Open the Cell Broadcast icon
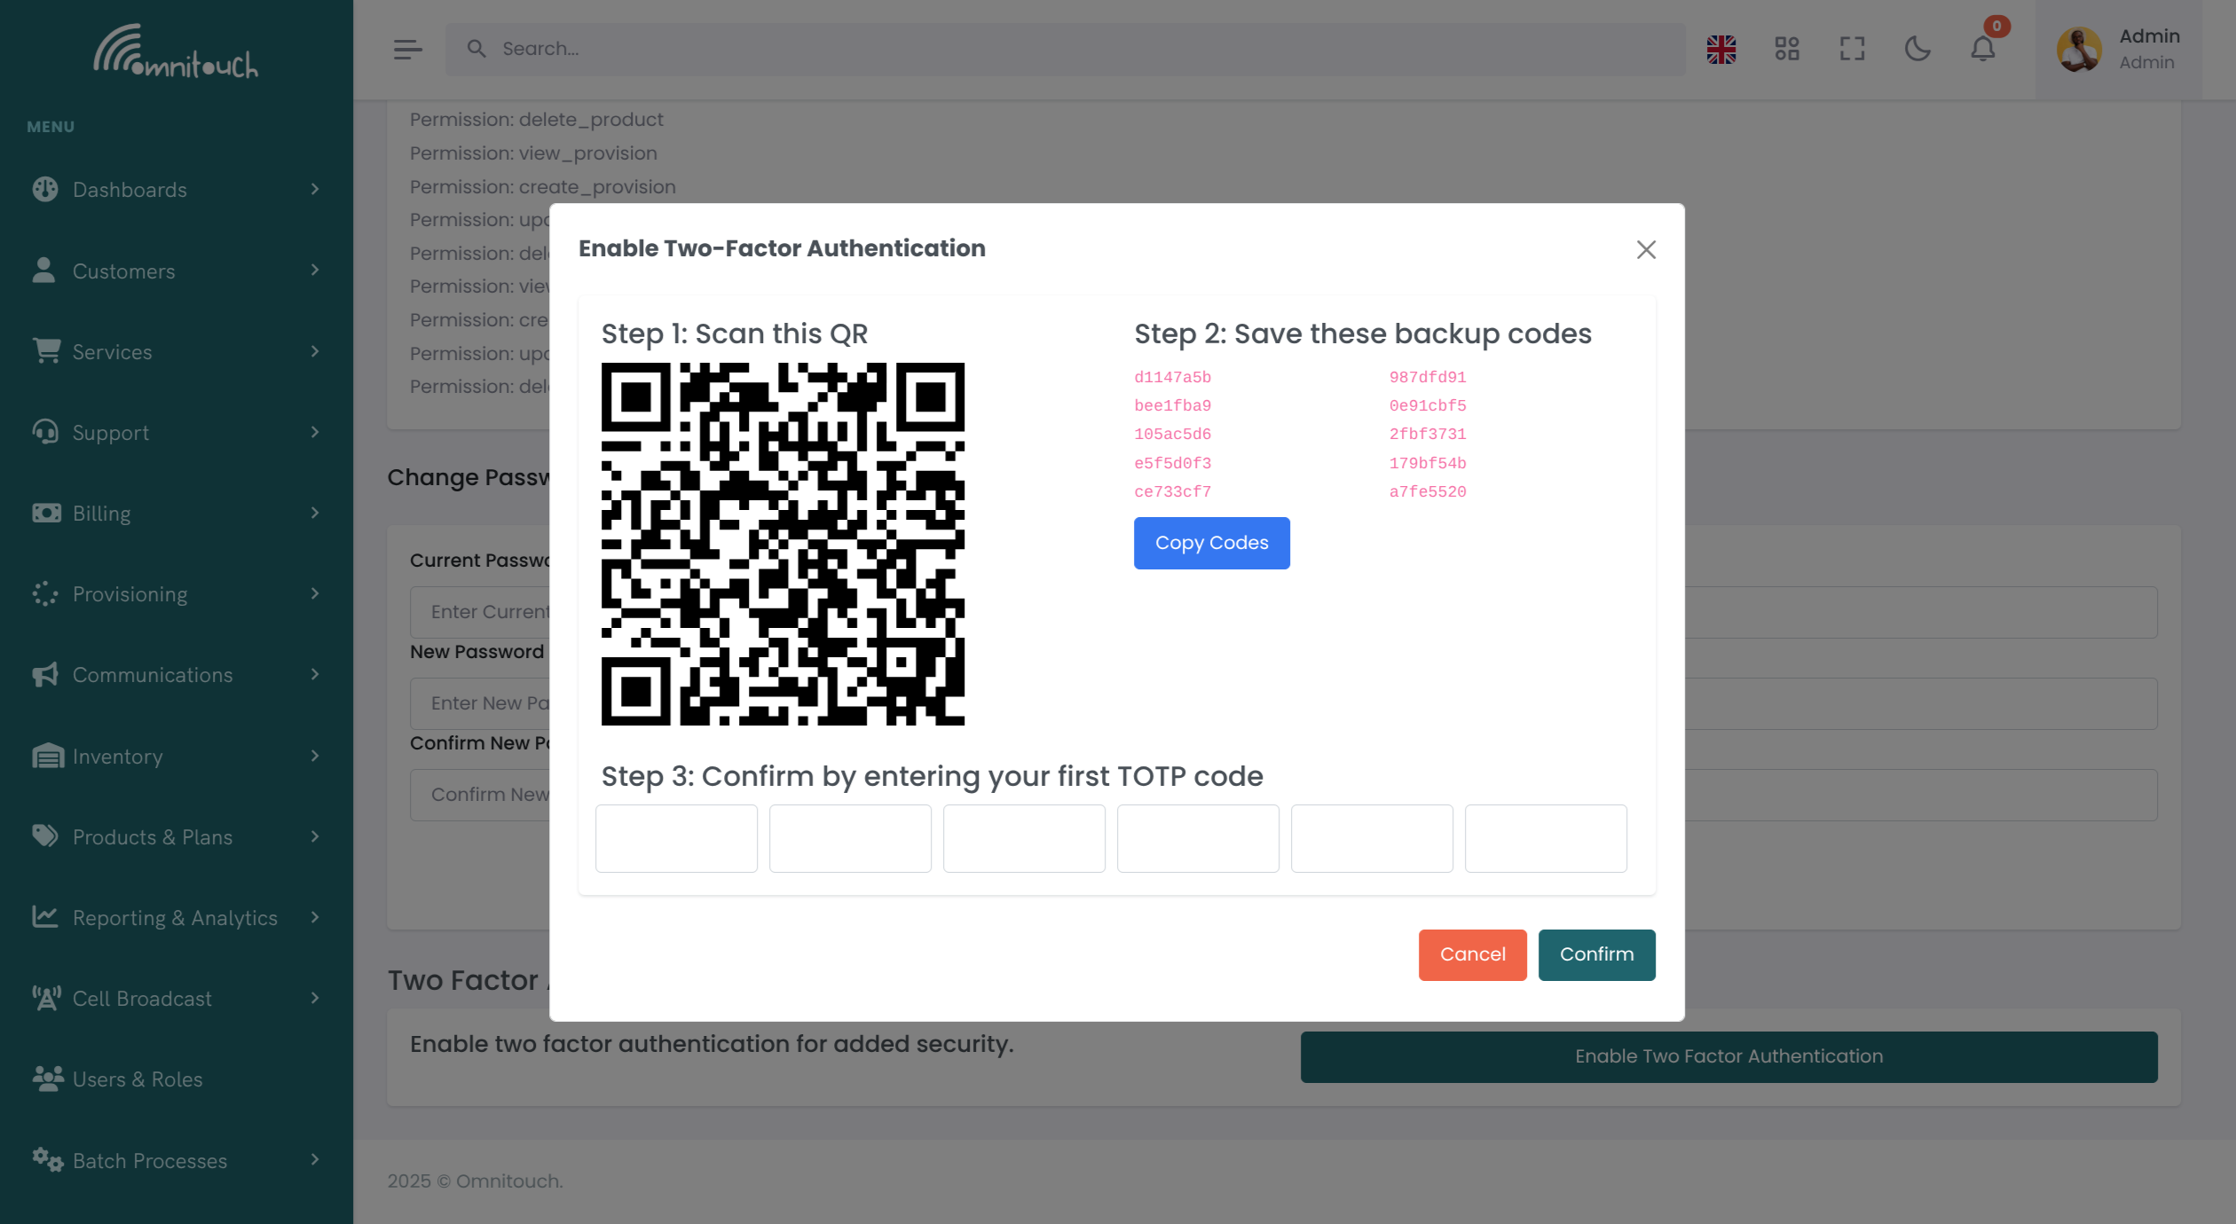2236x1224 pixels. (45, 998)
